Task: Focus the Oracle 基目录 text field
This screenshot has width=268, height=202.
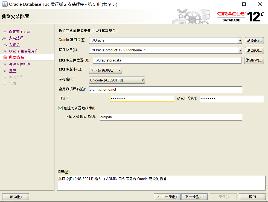Action: coord(164,40)
